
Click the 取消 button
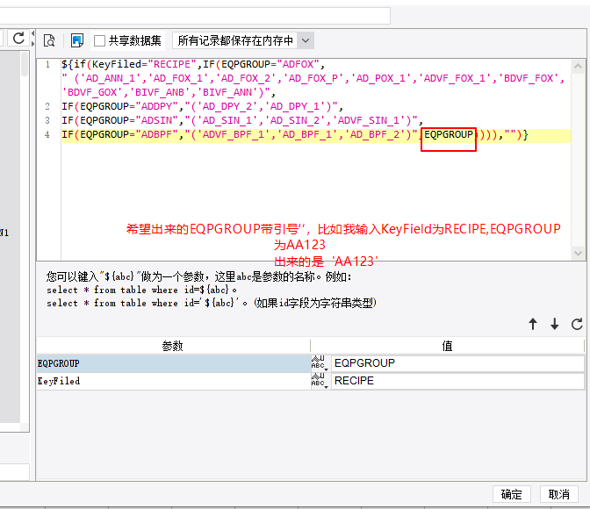click(559, 494)
